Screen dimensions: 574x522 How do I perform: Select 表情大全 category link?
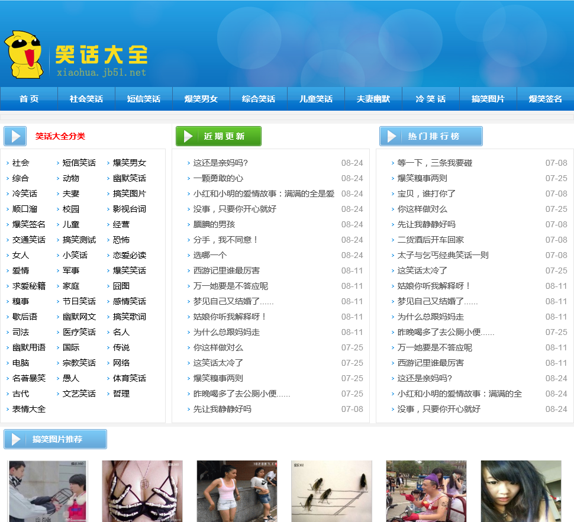tap(29, 409)
